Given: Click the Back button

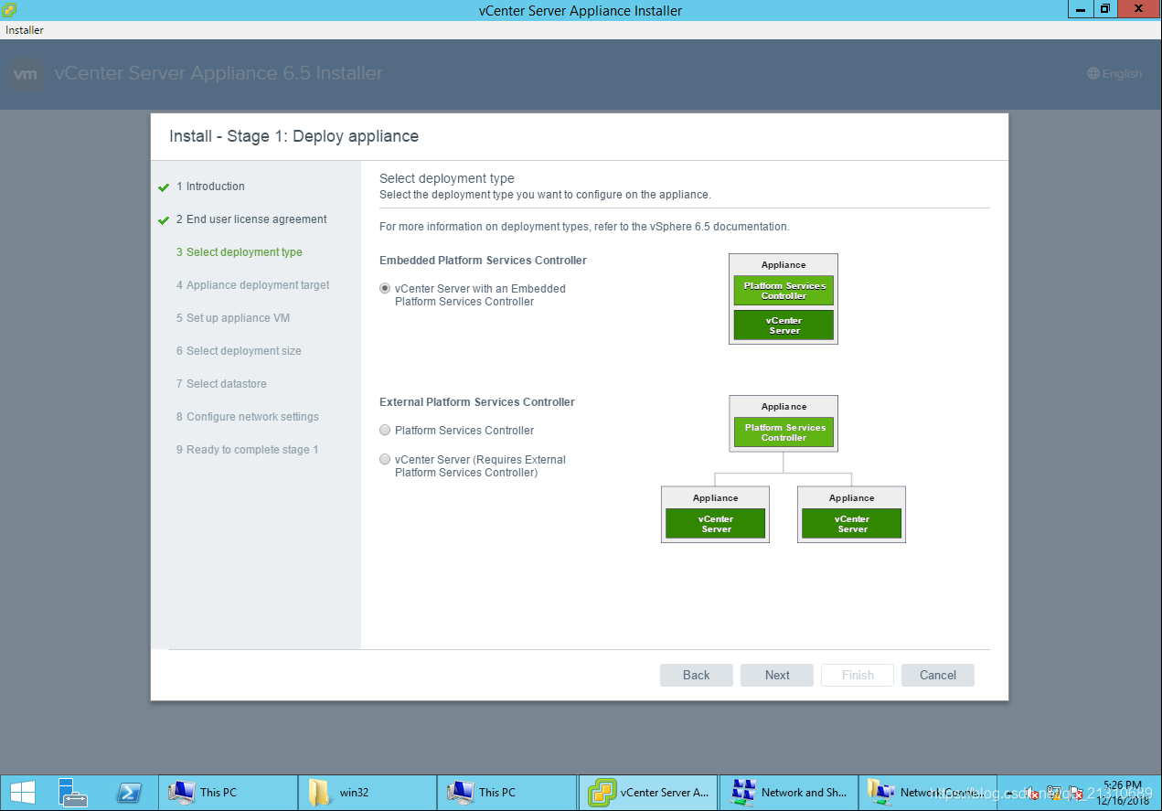Looking at the screenshot, I should click(x=697, y=675).
